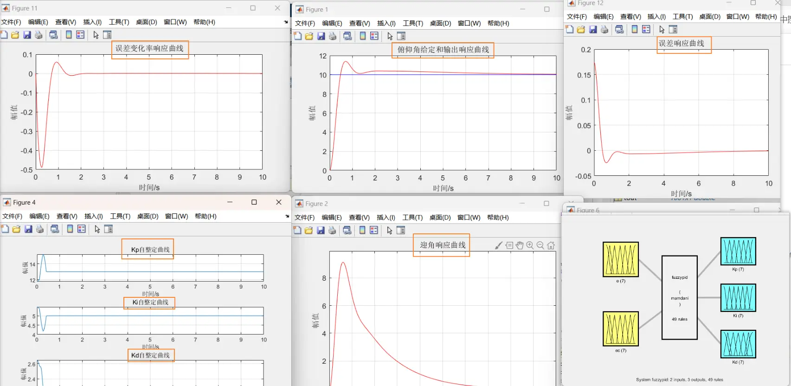Link plot icon in Figure 1 toolbar
Image resolution: width=791 pixels, height=386 pixels.
(x=347, y=36)
